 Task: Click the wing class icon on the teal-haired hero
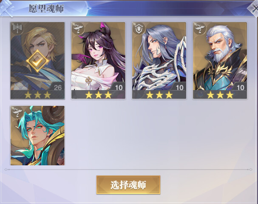17,112
